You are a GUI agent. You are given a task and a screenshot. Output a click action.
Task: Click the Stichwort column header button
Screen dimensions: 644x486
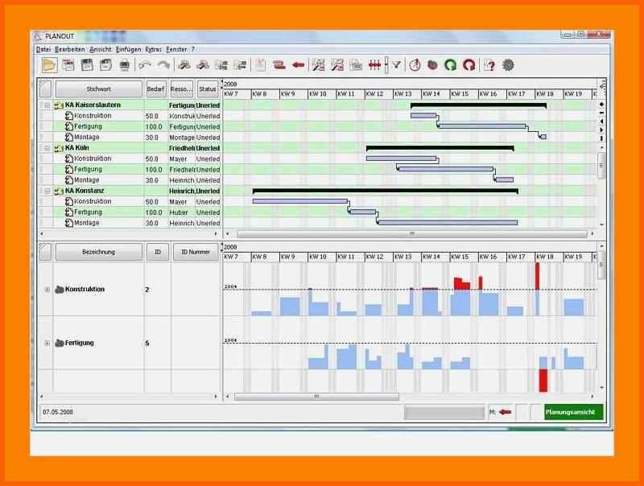[98, 89]
